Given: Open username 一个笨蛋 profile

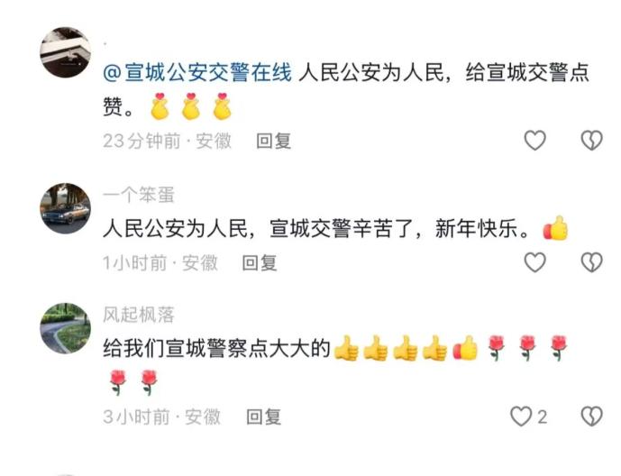Looking at the screenshot, I should [x=139, y=195].
